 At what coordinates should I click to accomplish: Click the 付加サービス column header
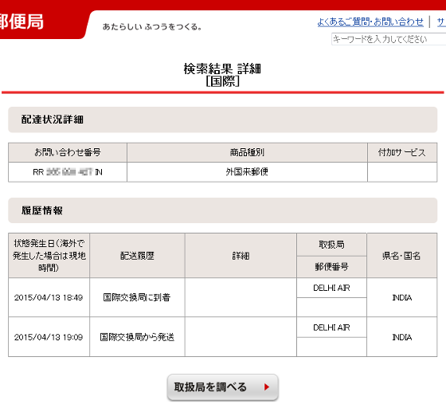tap(402, 152)
